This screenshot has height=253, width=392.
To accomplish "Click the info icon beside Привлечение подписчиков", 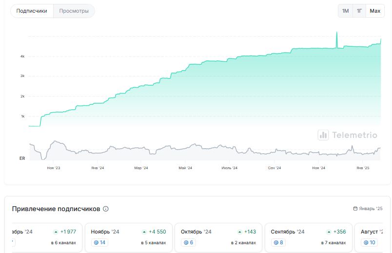I will 106,209.
